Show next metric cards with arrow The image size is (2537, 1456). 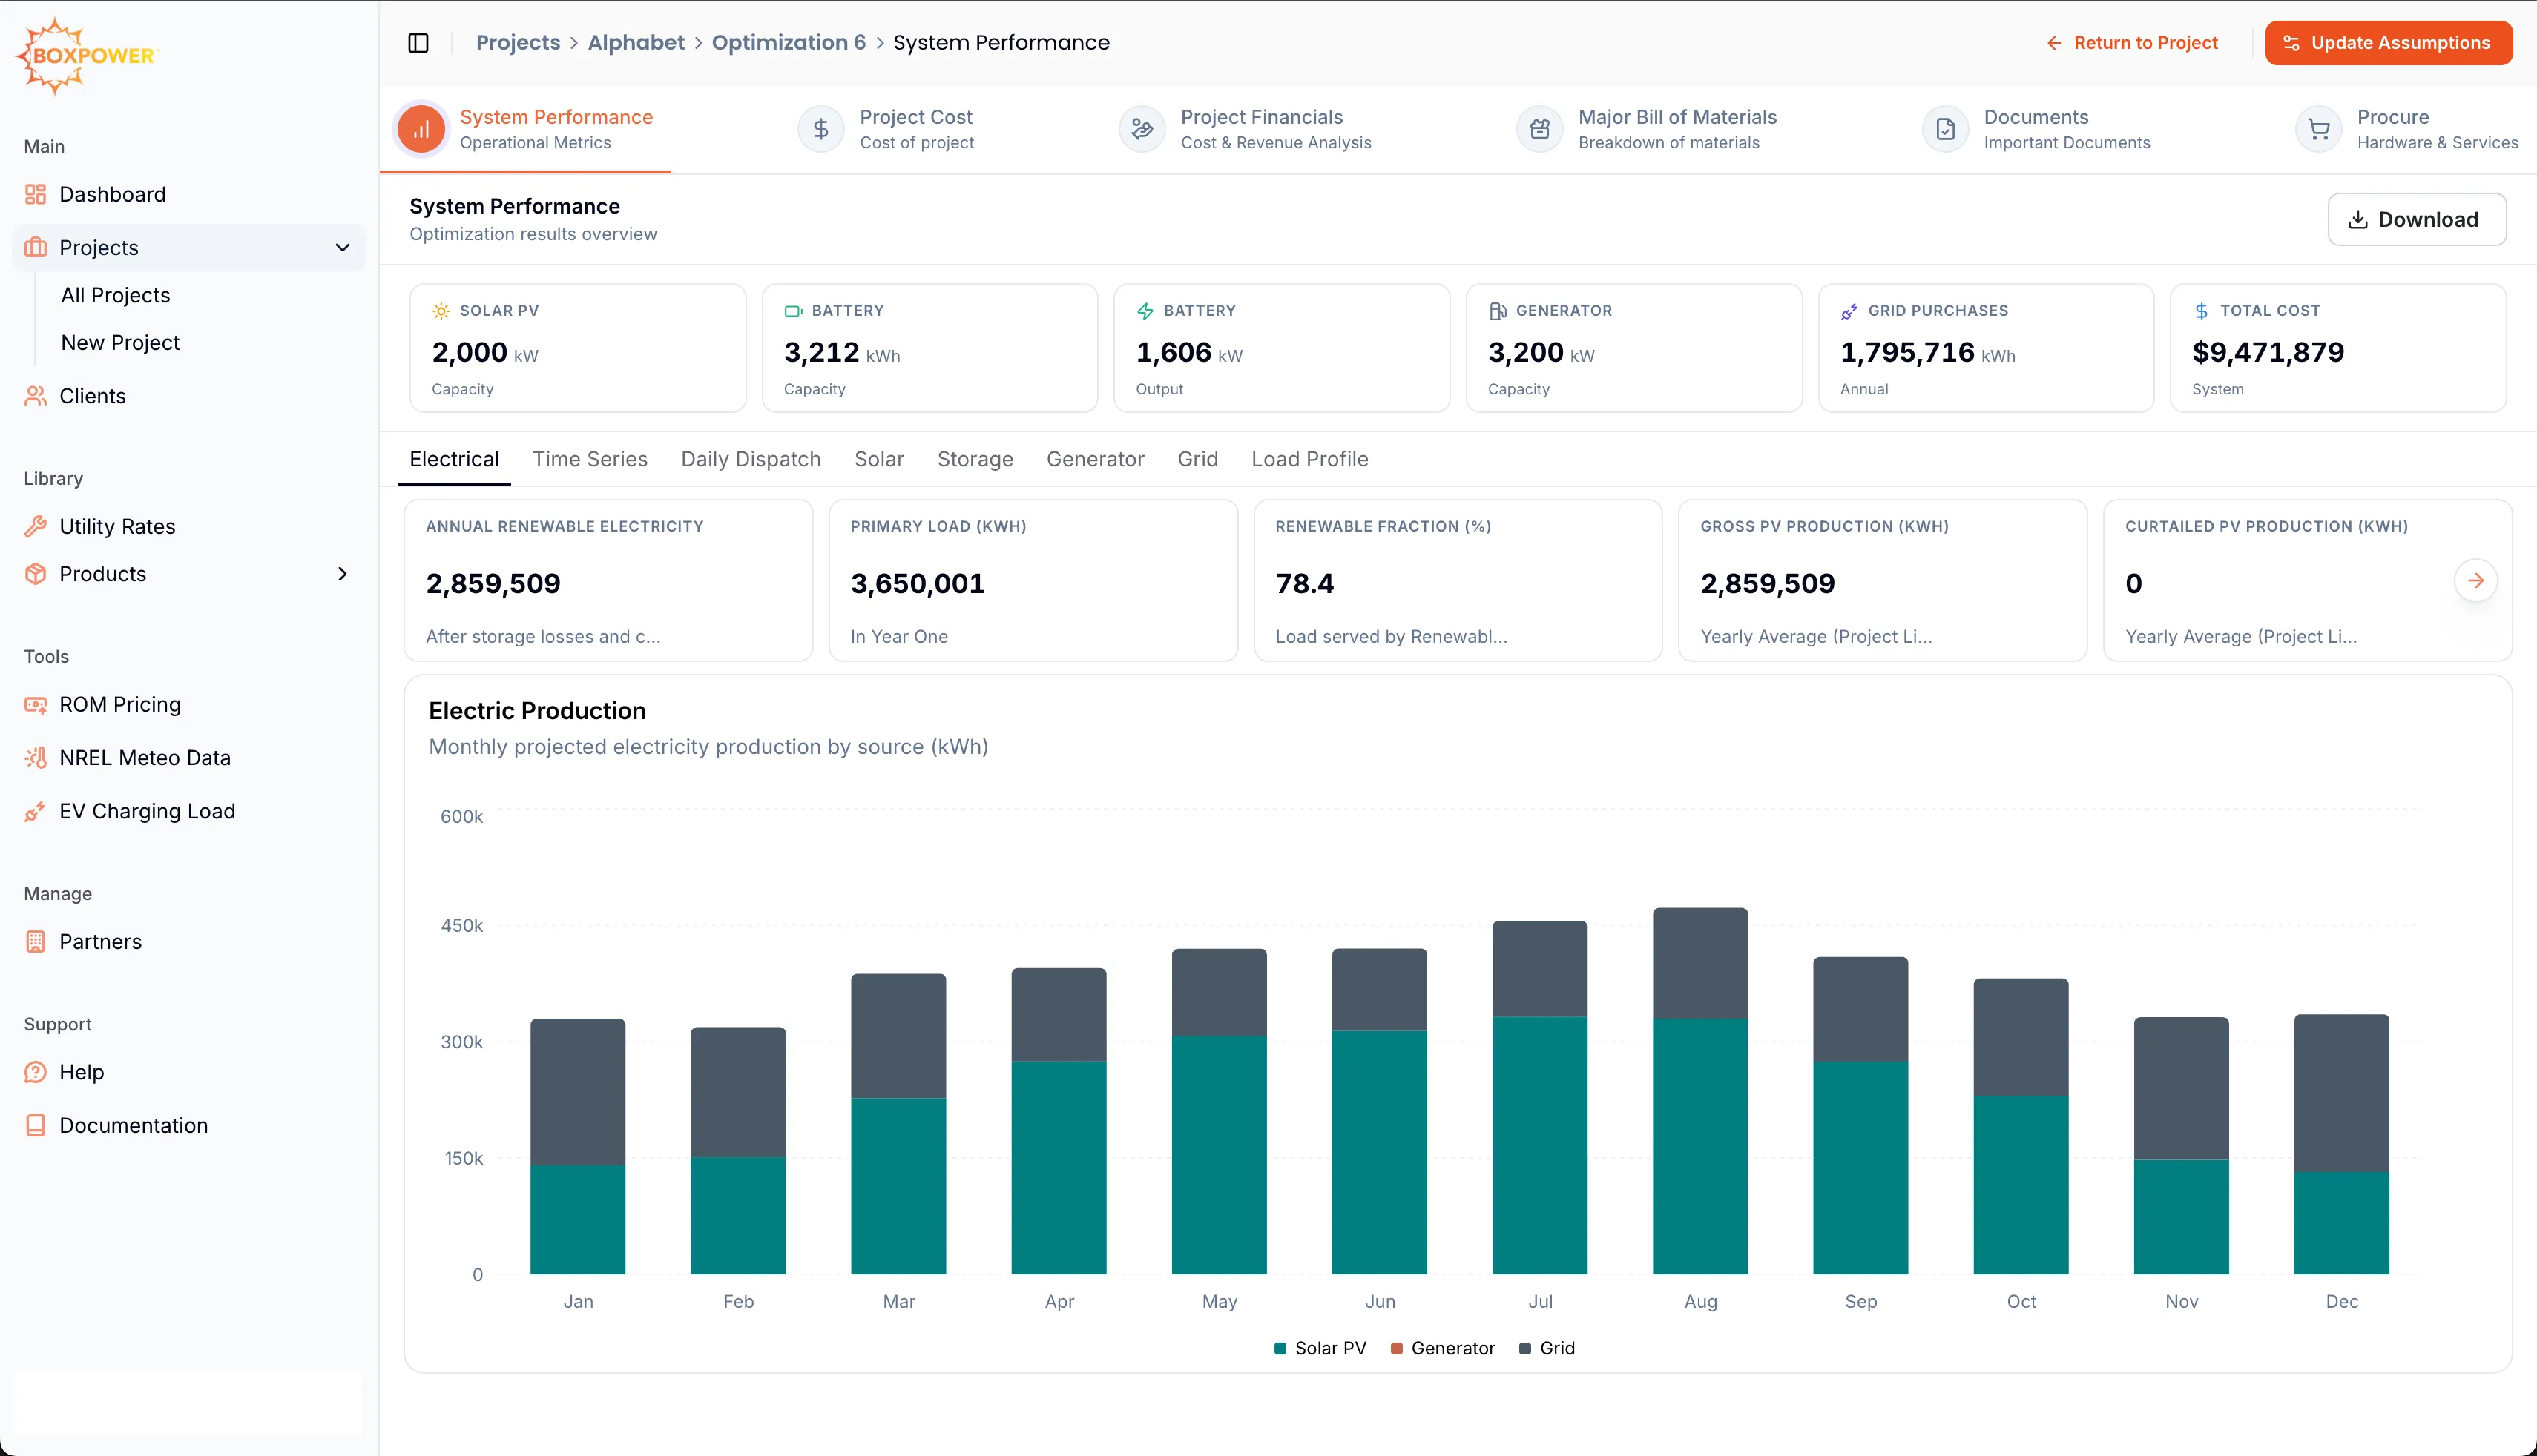(x=2476, y=581)
